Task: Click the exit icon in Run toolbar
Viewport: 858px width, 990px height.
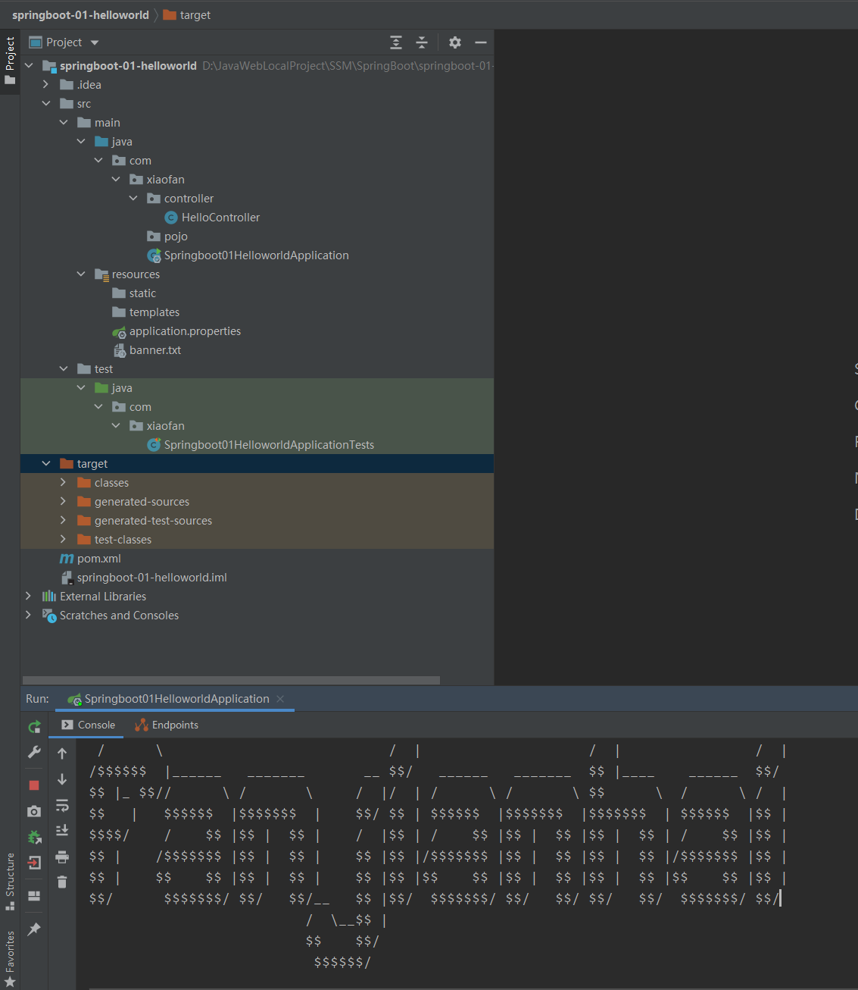Action: pyautogui.click(x=34, y=863)
